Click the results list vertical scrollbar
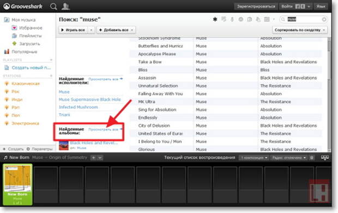Image resolution: width=338 pixels, height=213 pixels. coord(329,95)
